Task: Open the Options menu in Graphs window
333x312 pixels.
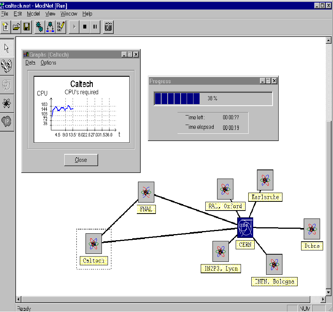Action: 48,63
